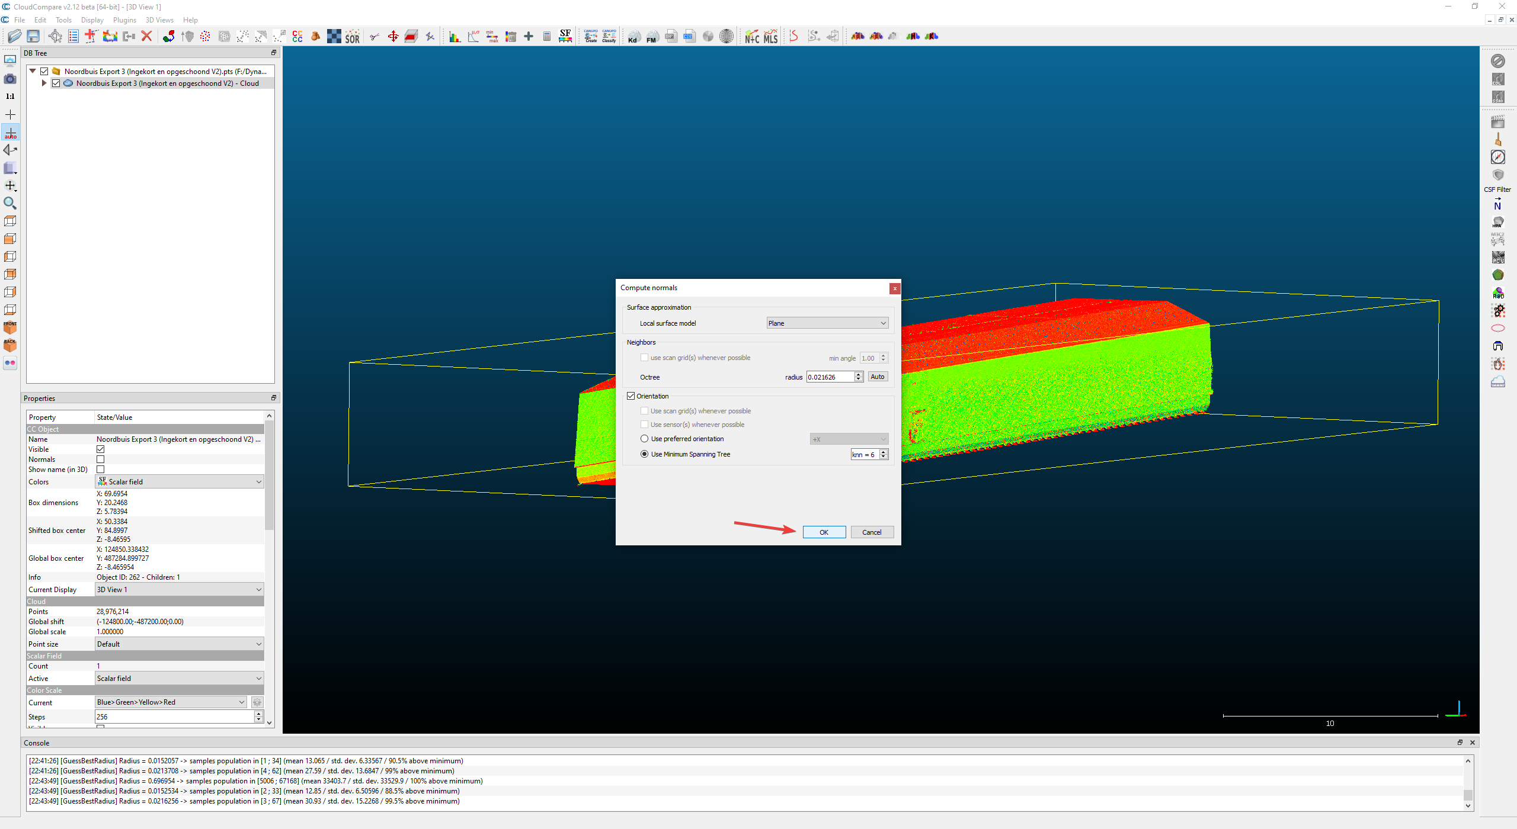Click the RSD plugin icon
Screen dimensions: 1517x829
click(1498, 293)
